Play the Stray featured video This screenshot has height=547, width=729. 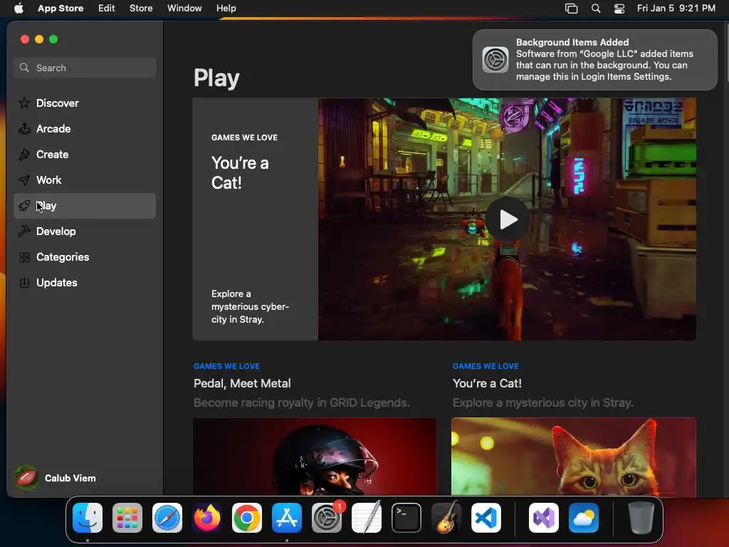[x=507, y=219]
